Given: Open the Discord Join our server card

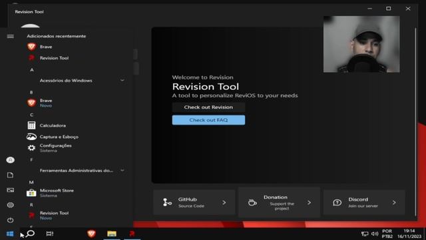Looking at the screenshot, I should pyautogui.click(x=364, y=203).
